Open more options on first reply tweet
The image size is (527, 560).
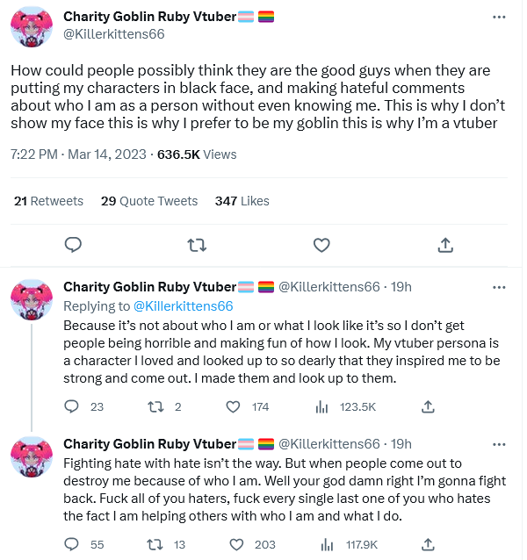click(499, 287)
